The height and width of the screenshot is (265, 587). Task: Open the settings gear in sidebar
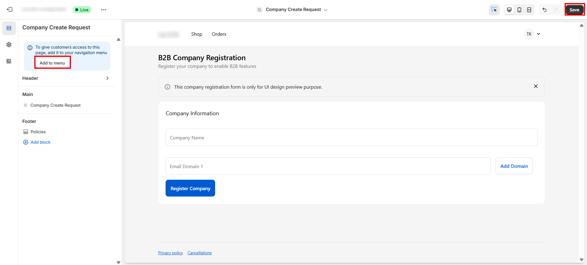click(x=9, y=45)
